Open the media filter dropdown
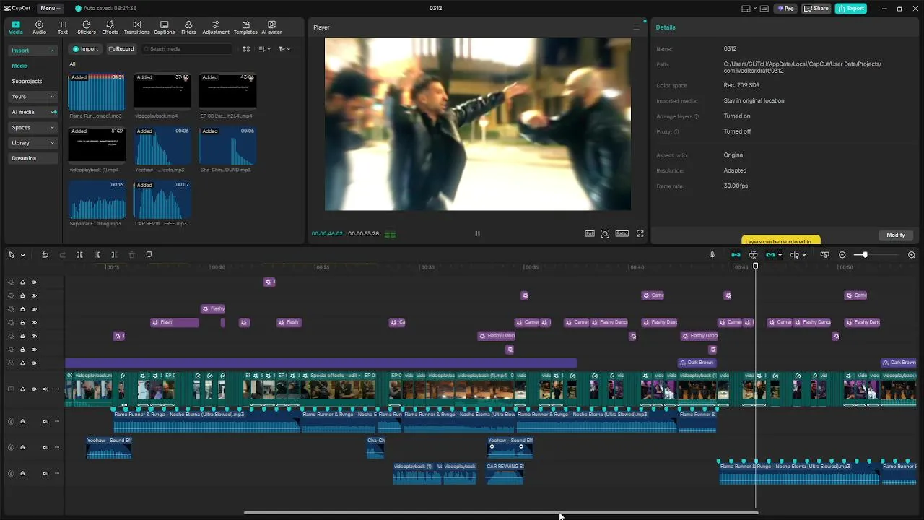This screenshot has height=520, width=924. click(284, 49)
